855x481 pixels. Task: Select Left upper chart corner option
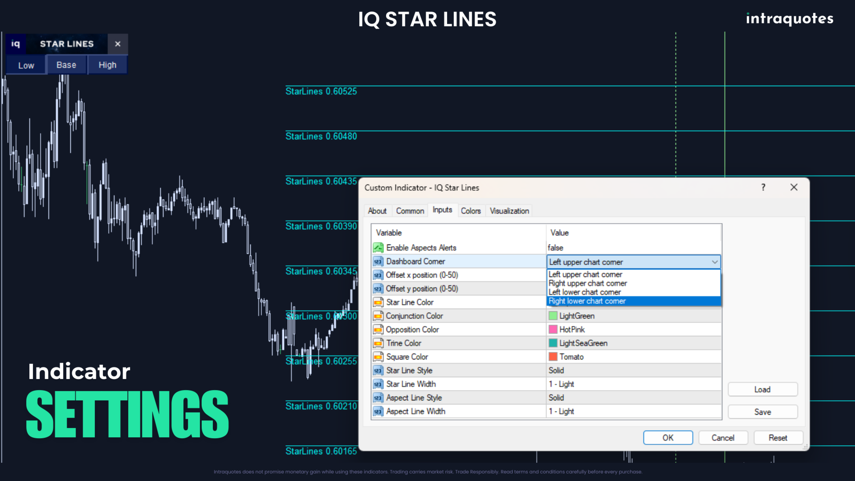(x=633, y=274)
